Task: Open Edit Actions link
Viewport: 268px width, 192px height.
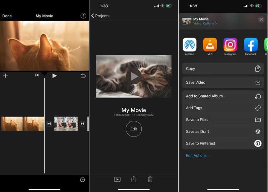Action: click(198, 156)
